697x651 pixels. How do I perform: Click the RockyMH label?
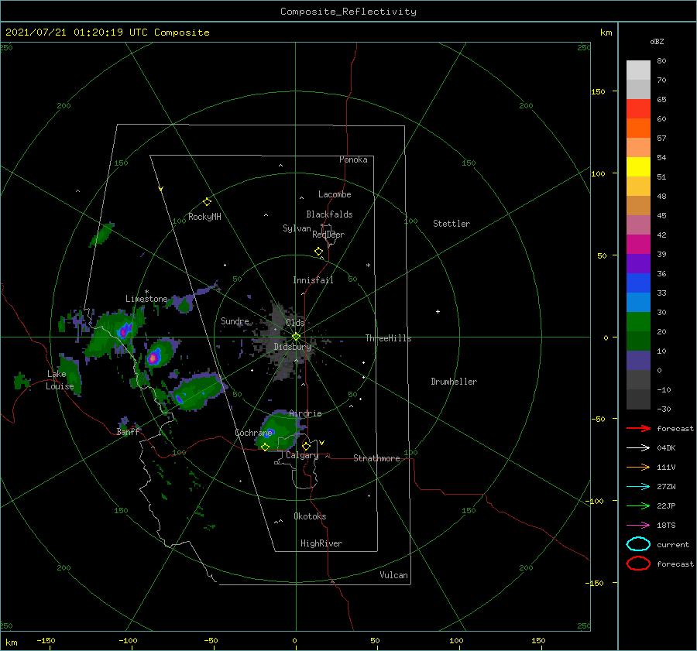(204, 217)
